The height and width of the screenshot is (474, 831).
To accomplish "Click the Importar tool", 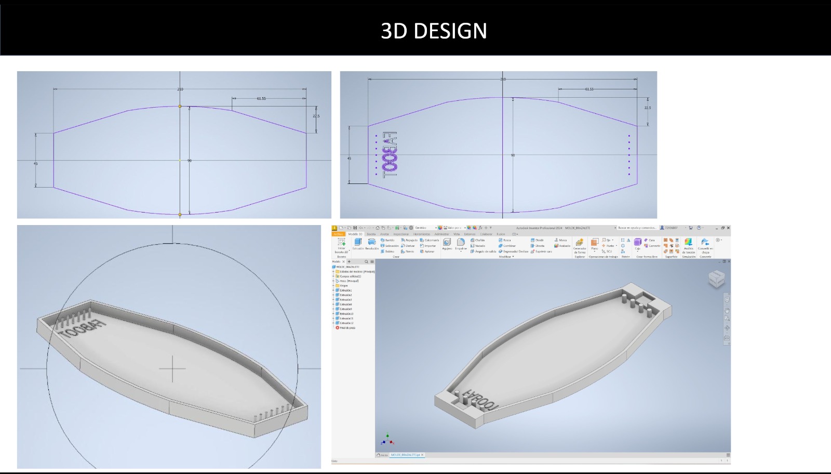I will click(428, 246).
